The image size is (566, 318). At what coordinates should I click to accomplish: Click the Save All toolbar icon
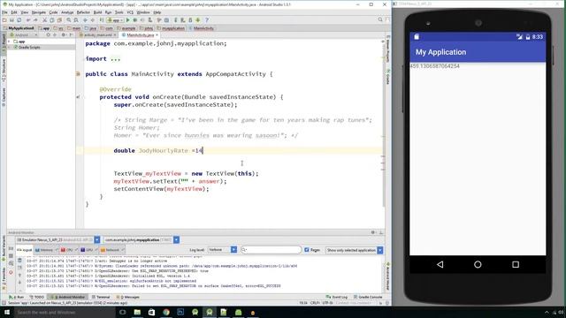[11, 20]
